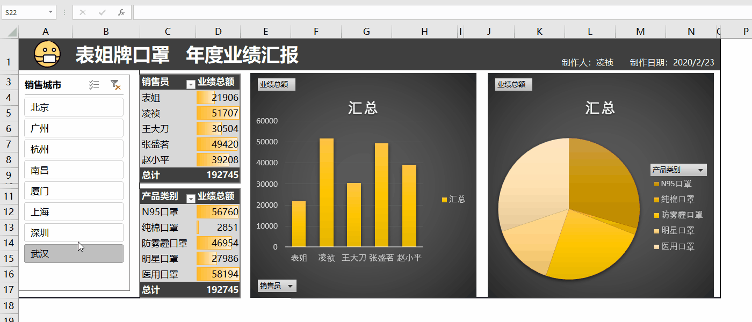
Task: Select column A header
Action: tap(46, 32)
